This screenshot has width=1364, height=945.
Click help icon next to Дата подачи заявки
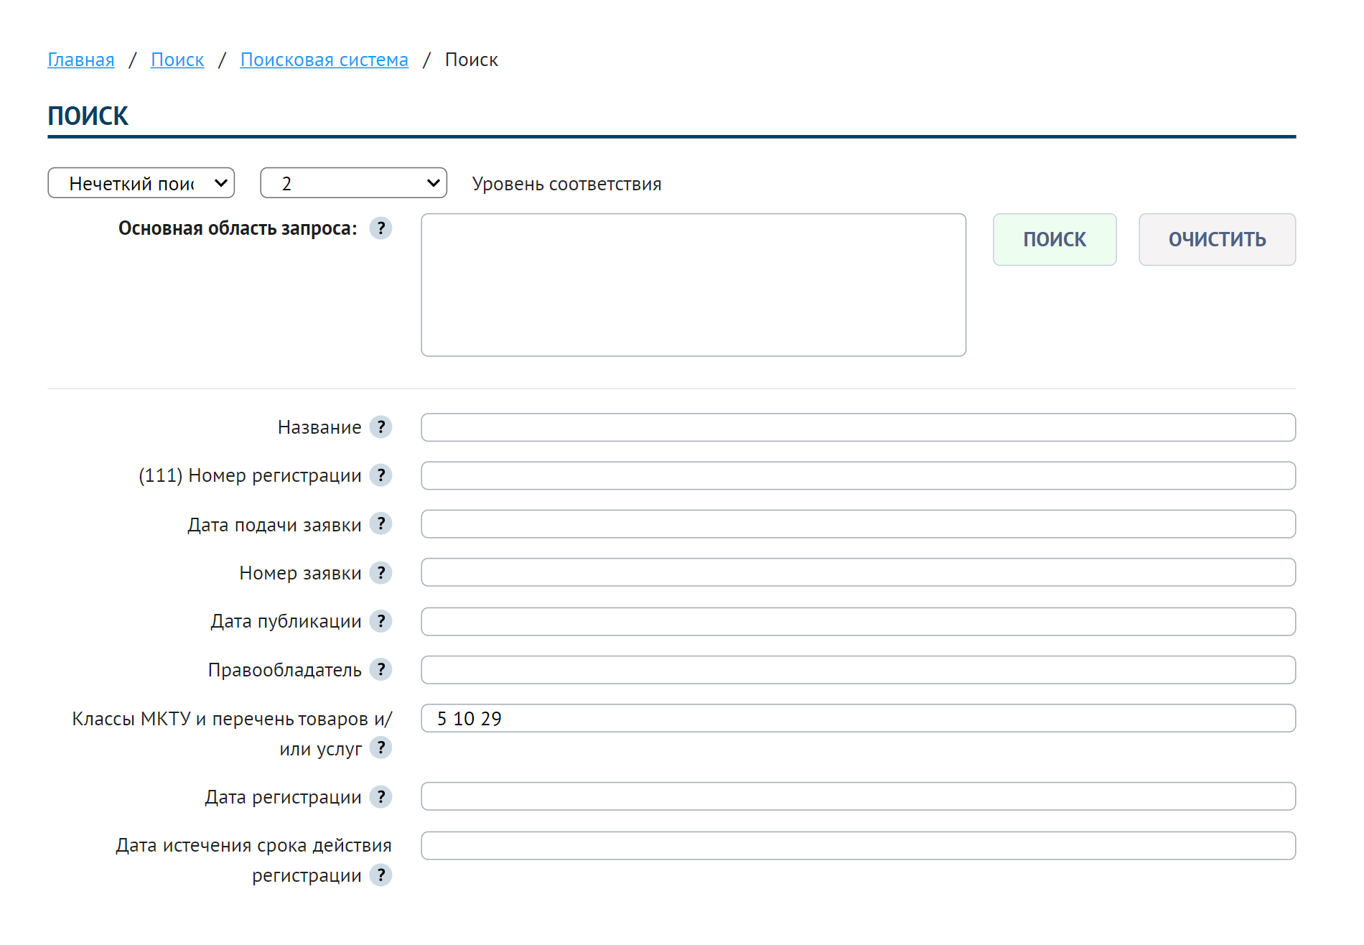pos(380,524)
